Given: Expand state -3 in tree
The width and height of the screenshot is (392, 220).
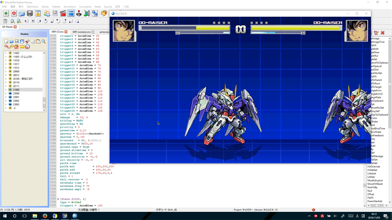Looking at the screenshot, I should pyautogui.click(x=6, y=108).
